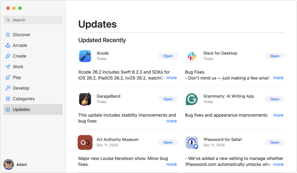This screenshot has height=173, width=297.
Task: Click the Arcade joystick icon
Action: tap(8, 45)
